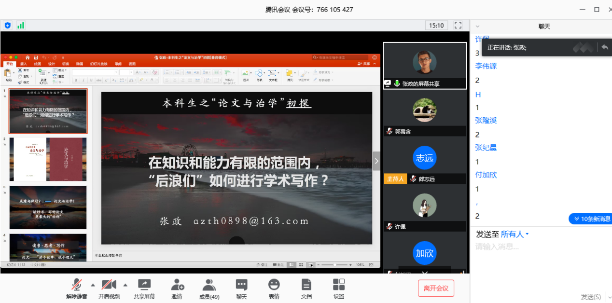Expand video options arrow beside 开启视频

pos(125,284)
